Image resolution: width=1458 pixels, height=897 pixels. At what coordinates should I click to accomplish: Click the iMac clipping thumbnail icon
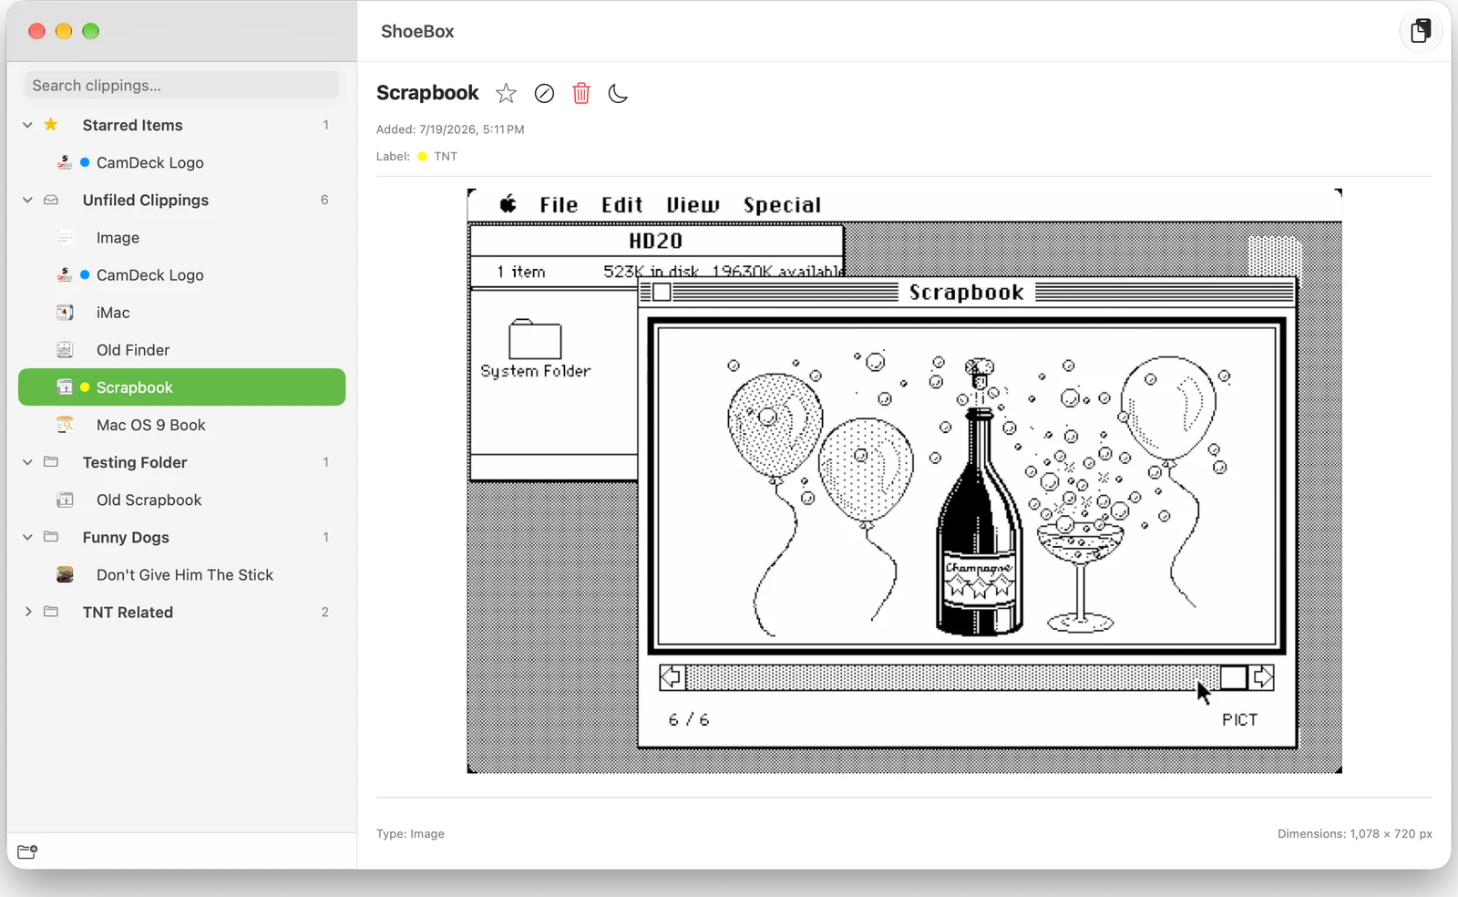(65, 312)
